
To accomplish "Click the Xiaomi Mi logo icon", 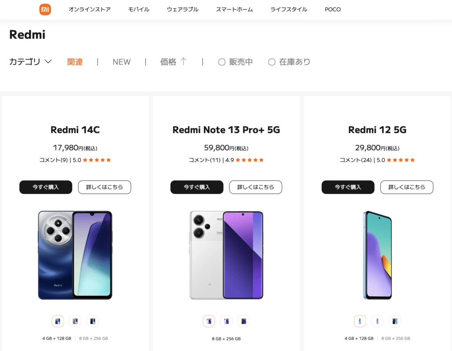I will pyautogui.click(x=45, y=10).
